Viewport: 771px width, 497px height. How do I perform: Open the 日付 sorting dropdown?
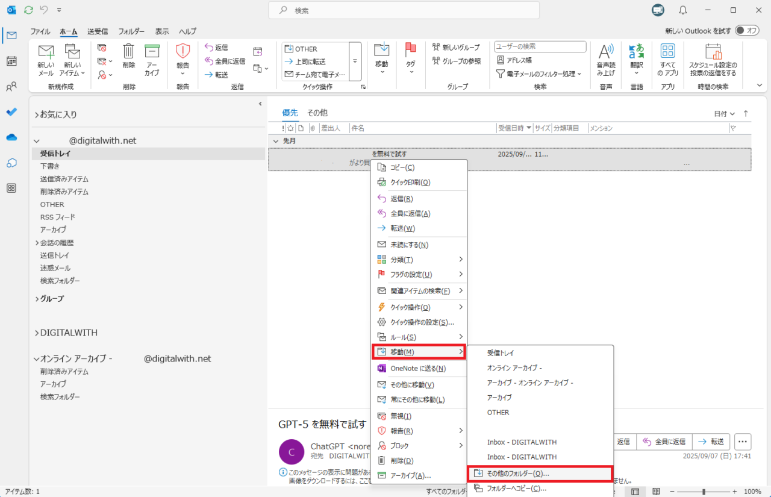pos(723,113)
